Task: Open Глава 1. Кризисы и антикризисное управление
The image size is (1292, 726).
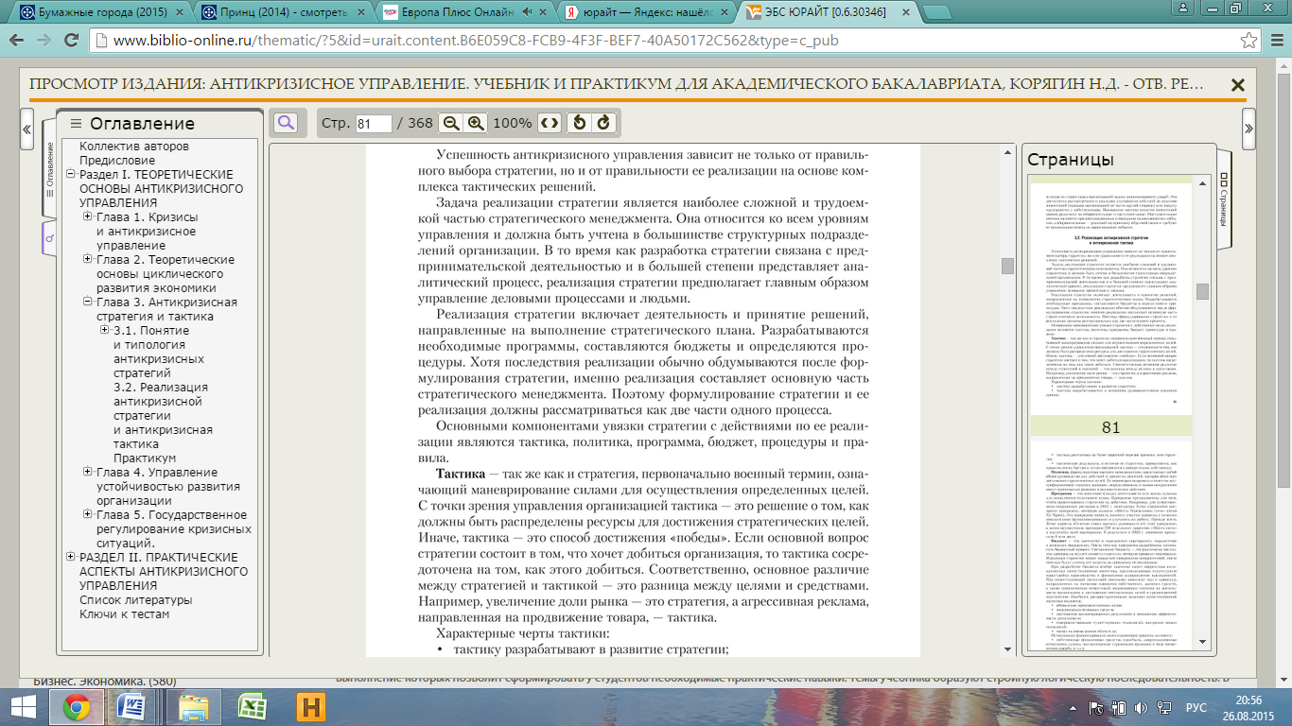Action: click(x=147, y=232)
